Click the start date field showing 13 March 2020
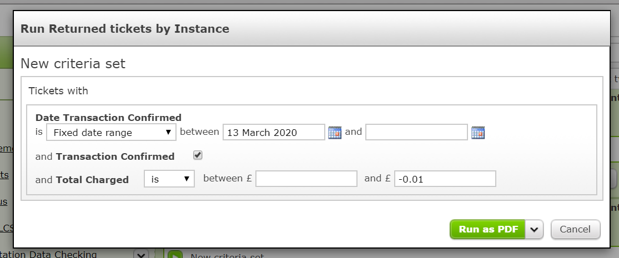This screenshot has height=258, width=619. (x=274, y=133)
